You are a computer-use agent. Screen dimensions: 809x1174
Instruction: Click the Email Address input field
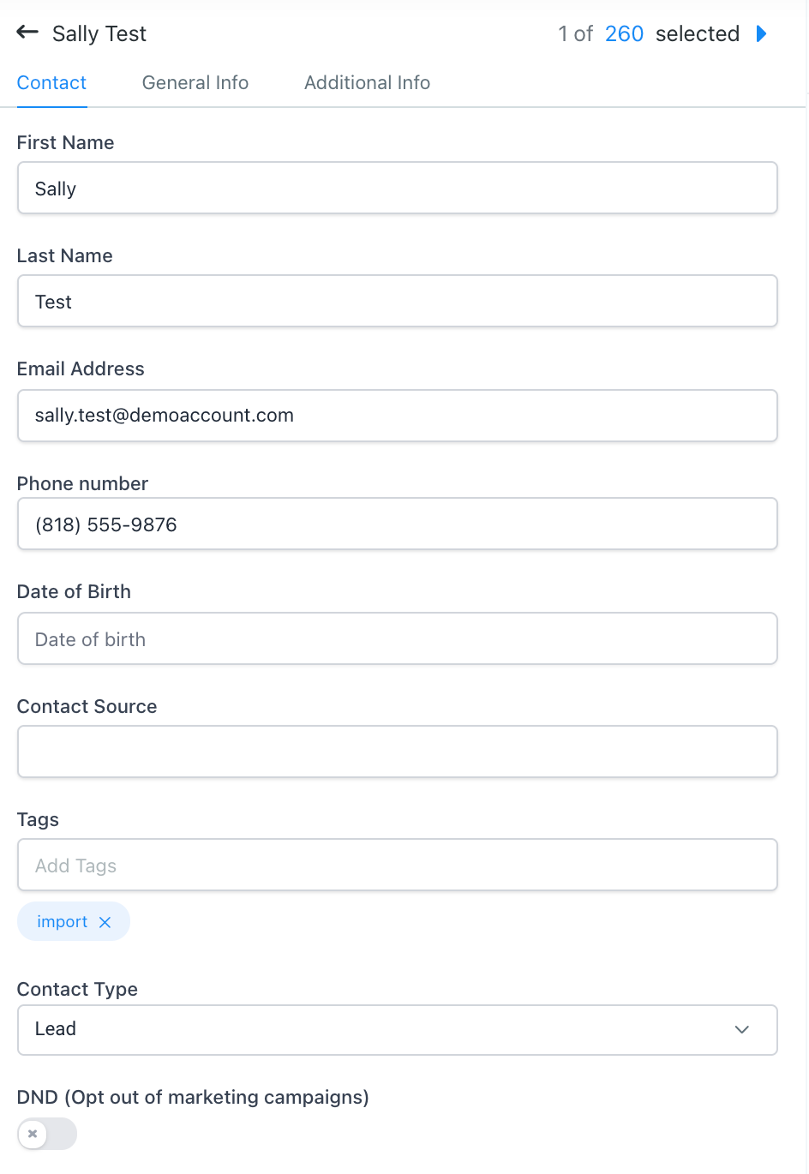pyautogui.click(x=398, y=416)
